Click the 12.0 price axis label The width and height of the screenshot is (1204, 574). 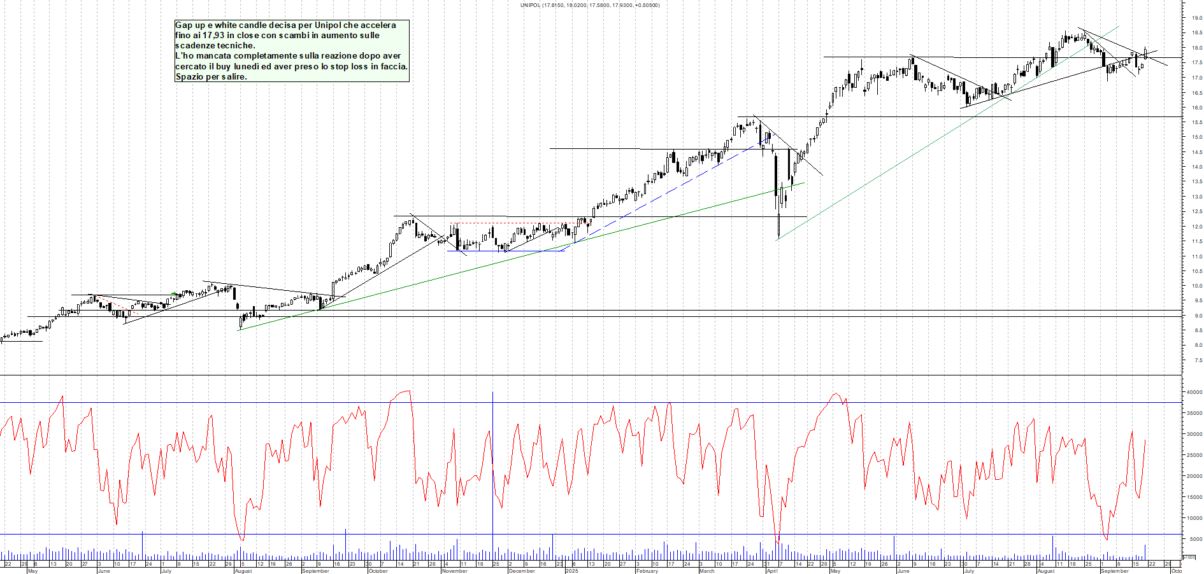[x=1196, y=227]
